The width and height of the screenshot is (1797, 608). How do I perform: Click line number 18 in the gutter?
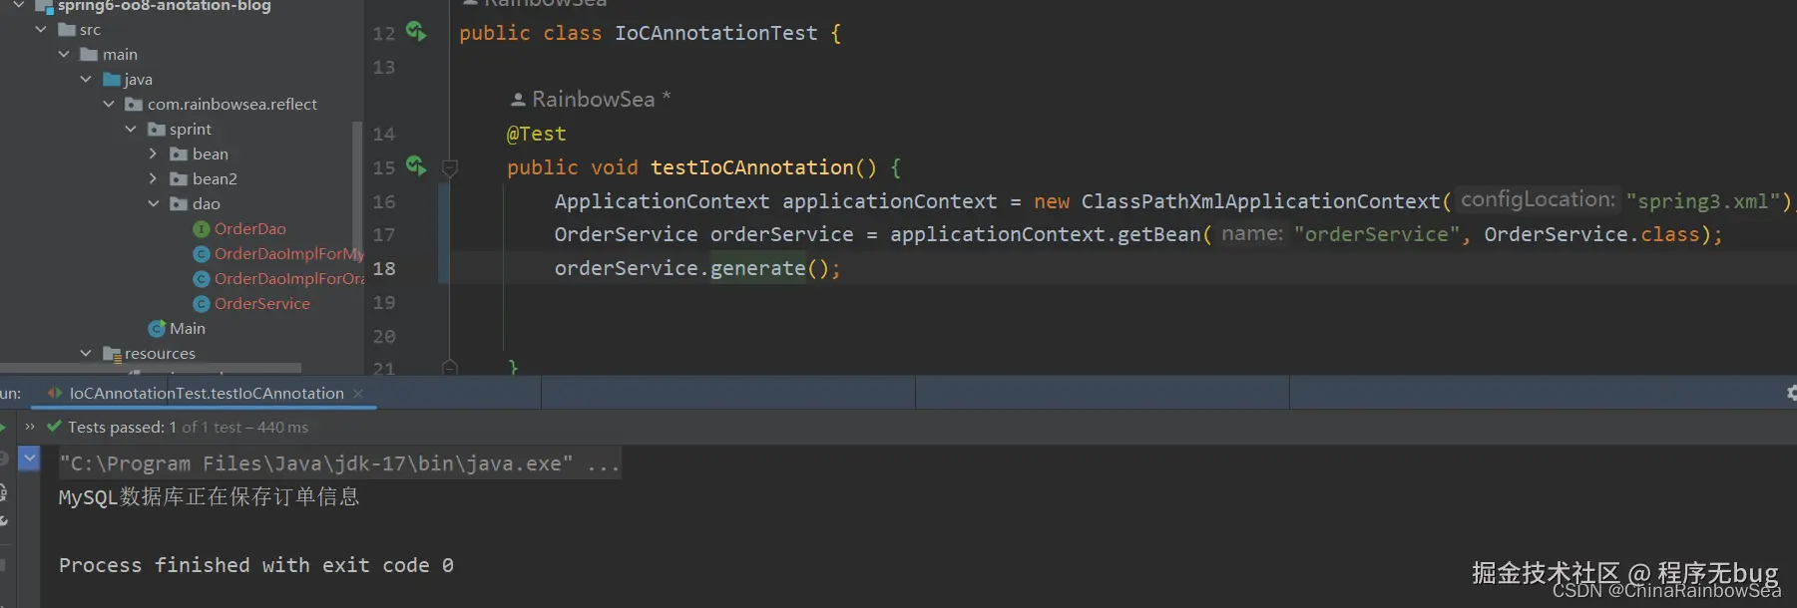384,269
